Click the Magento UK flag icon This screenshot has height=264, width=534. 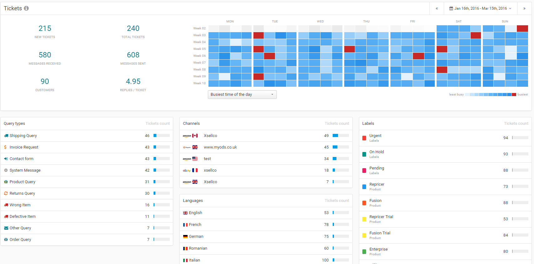coord(195,147)
